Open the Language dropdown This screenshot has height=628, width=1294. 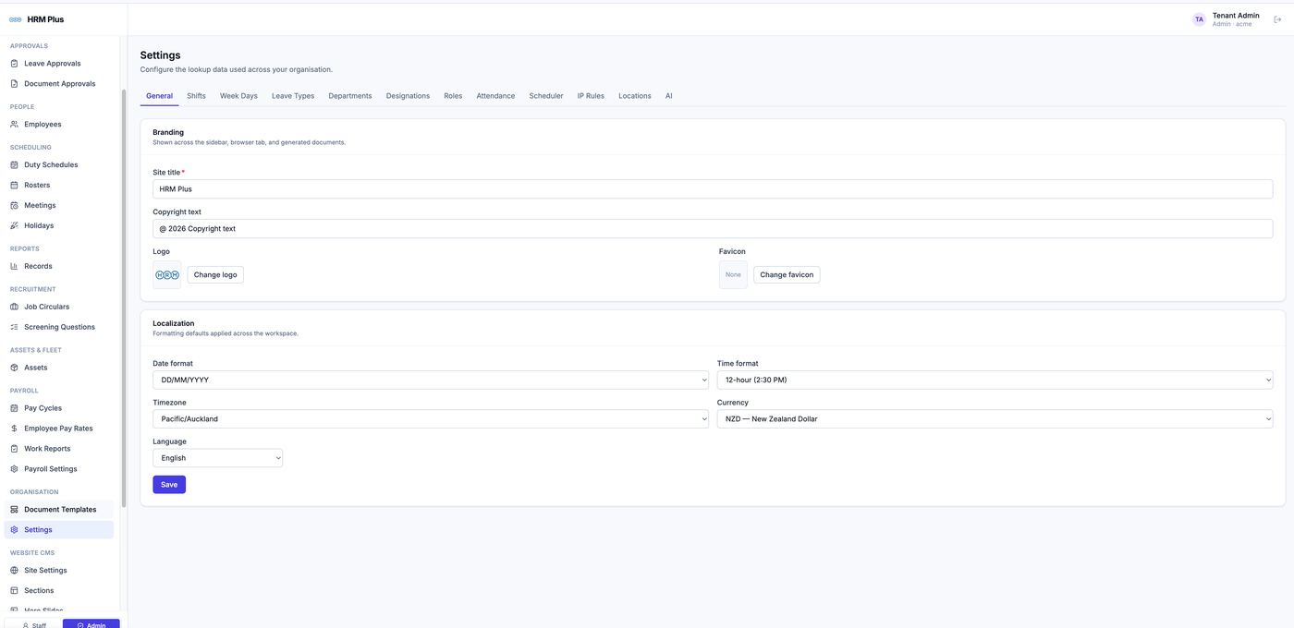coord(217,459)
